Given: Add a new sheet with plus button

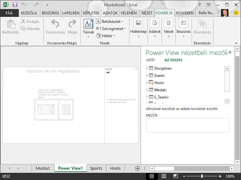Looking at the screenshot, I should (138, 168).
